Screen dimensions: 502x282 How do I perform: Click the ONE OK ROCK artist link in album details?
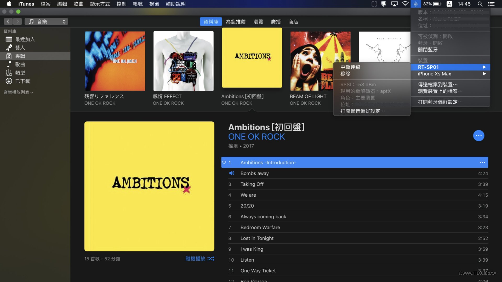pos(256,137)
